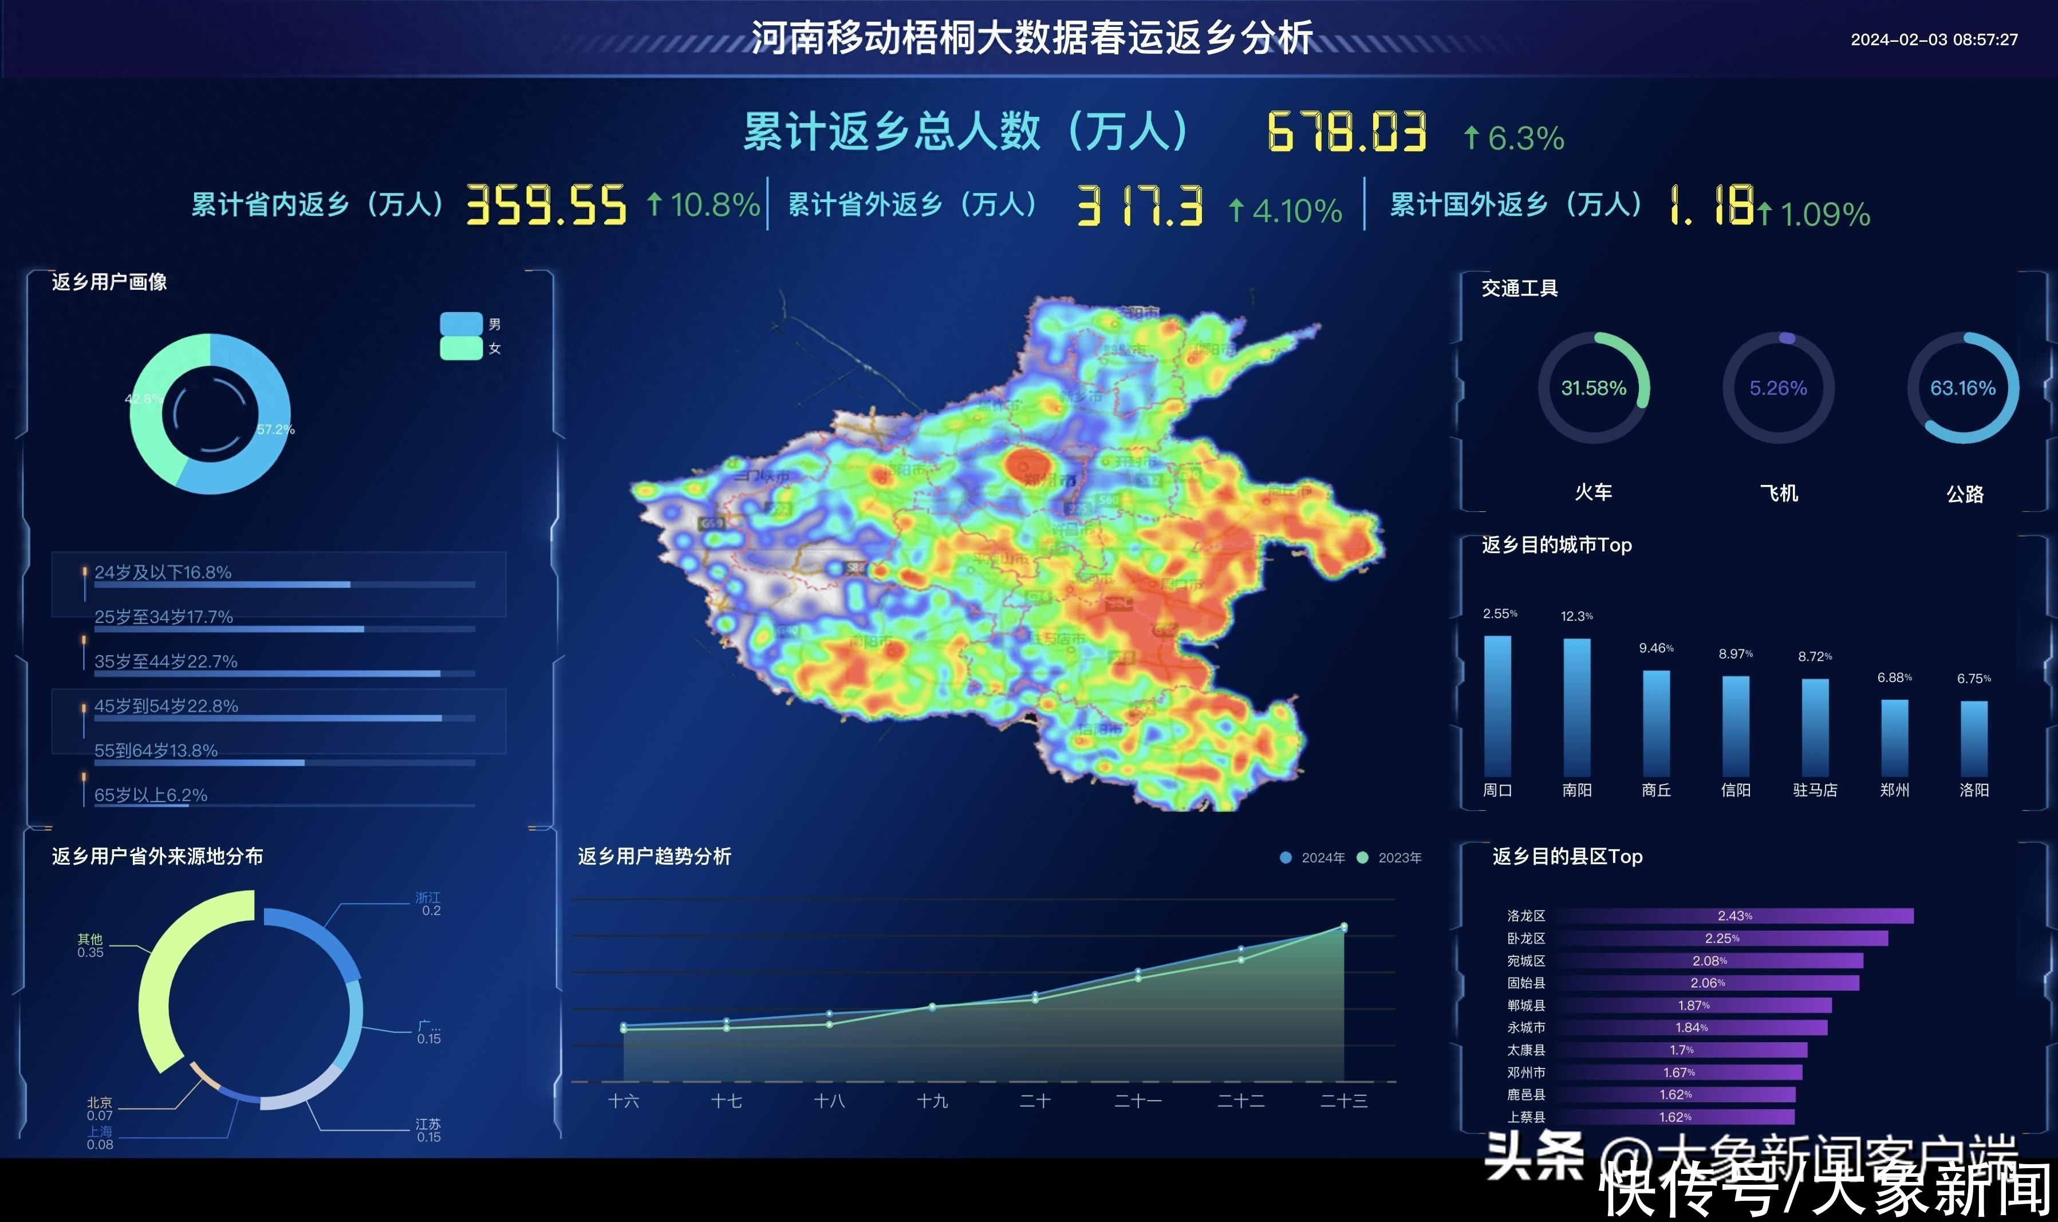The width and height of the screenshot is (2058, 1222).
Task: Select the 公路 63.16% ring gauge
Action: 1964,388
